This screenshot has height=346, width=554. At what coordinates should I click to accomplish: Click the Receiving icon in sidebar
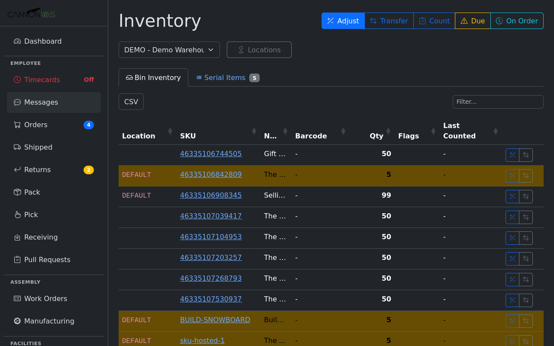(17, 237)
